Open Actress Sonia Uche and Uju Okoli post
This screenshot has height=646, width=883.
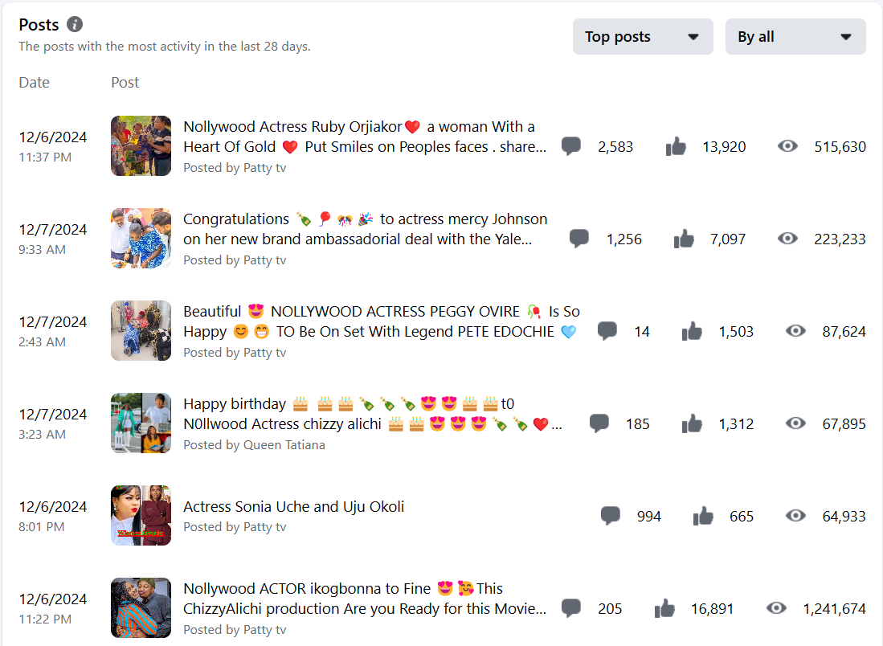(293, 506)
